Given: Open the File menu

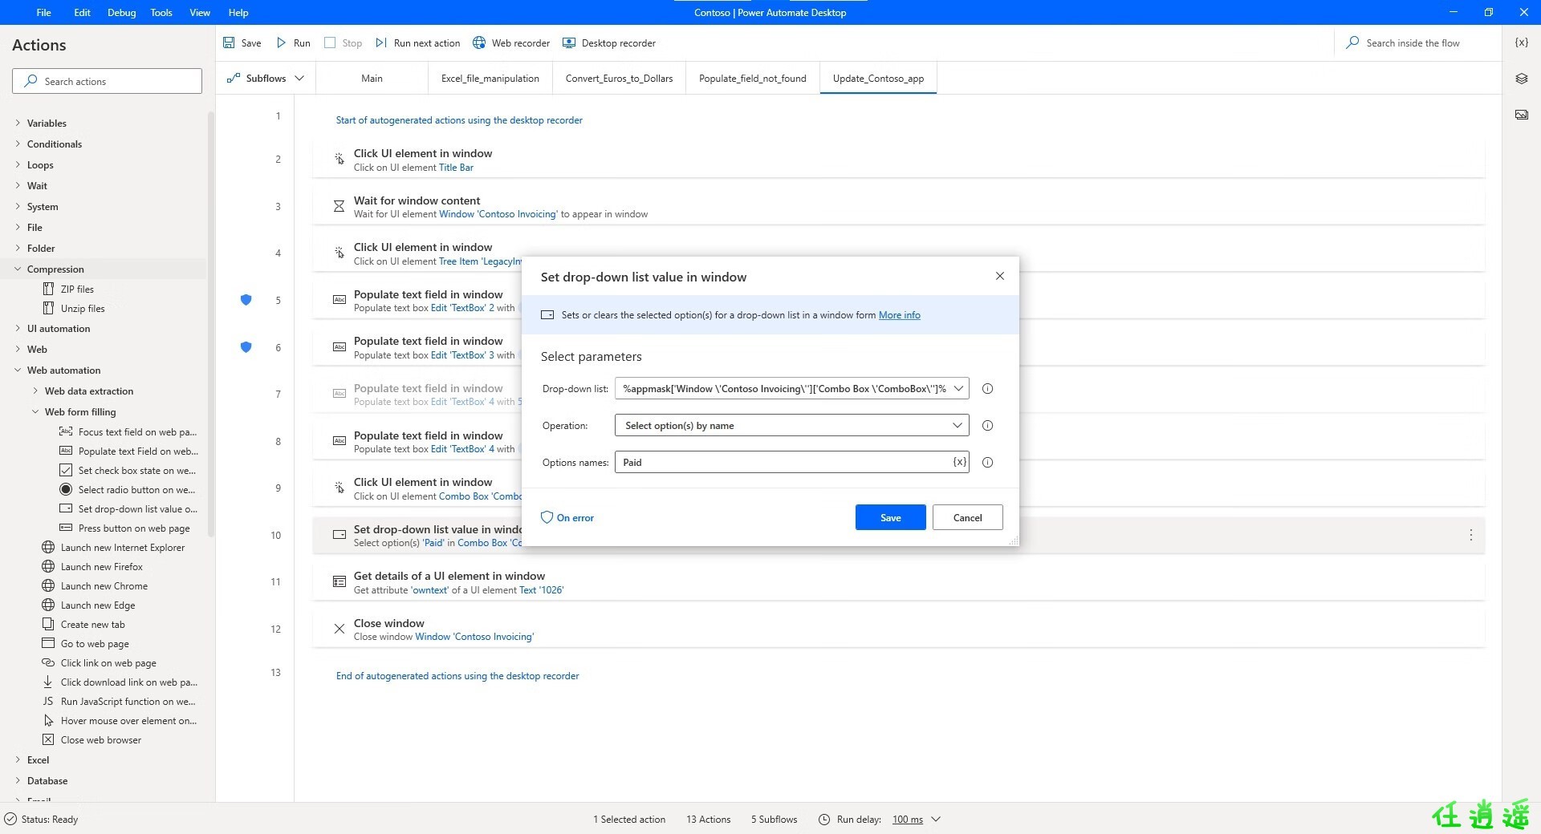Looking at the screenshot, I should pyautogui.click(x=44, y=12).
